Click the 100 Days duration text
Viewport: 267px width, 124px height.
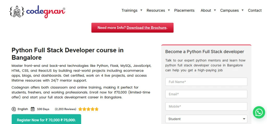click(43, 109)
